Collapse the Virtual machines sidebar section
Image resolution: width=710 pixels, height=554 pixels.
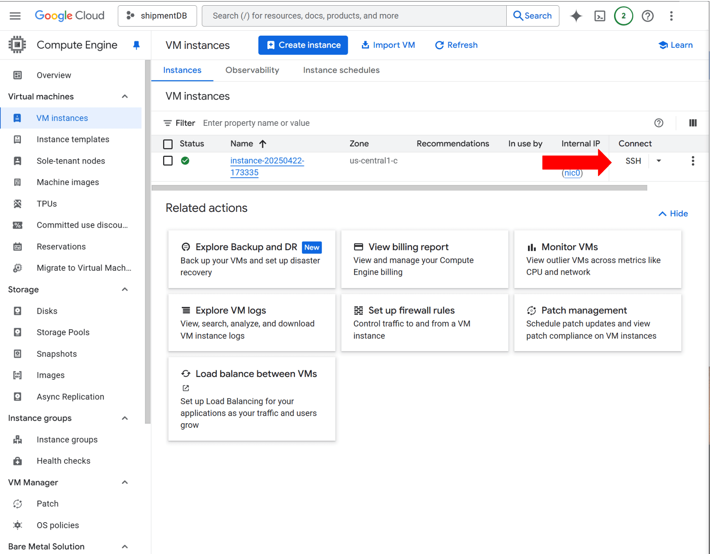tap(125, 97)
